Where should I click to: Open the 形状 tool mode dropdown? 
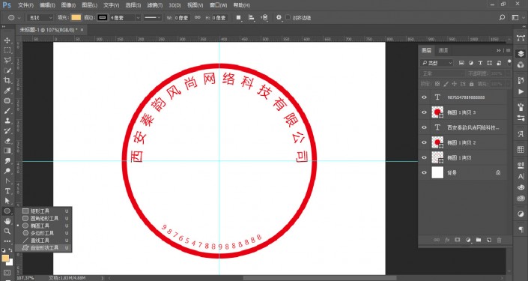(40, 17)
